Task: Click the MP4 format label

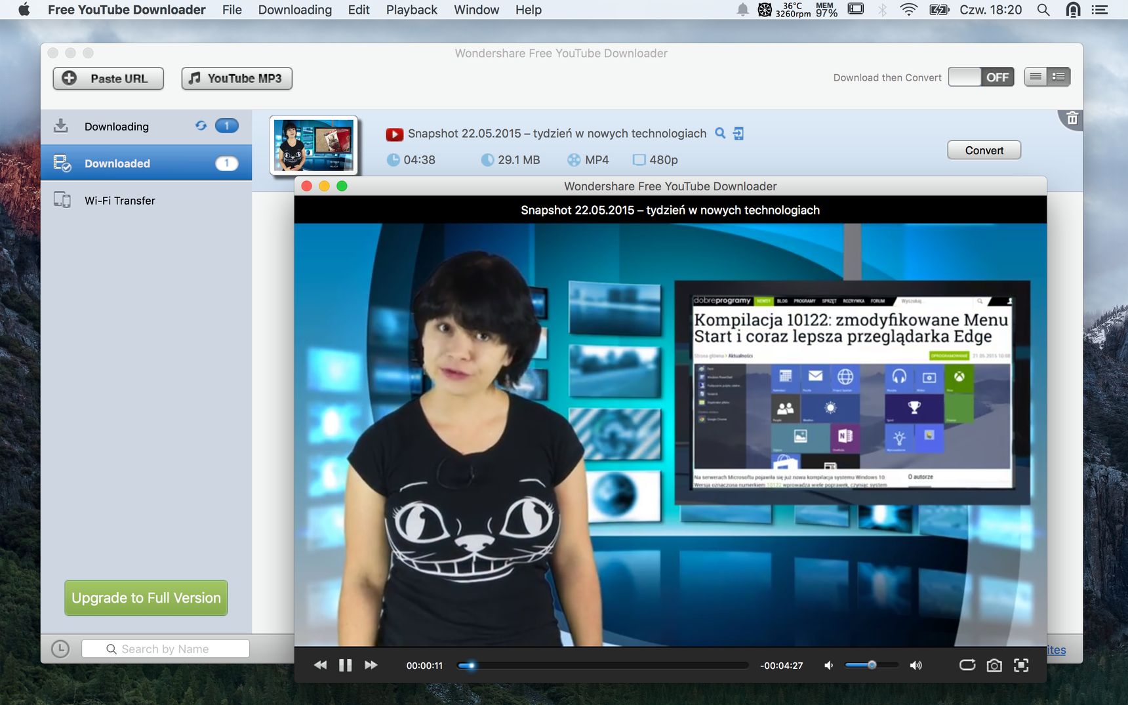Action: tap(597, 160)
